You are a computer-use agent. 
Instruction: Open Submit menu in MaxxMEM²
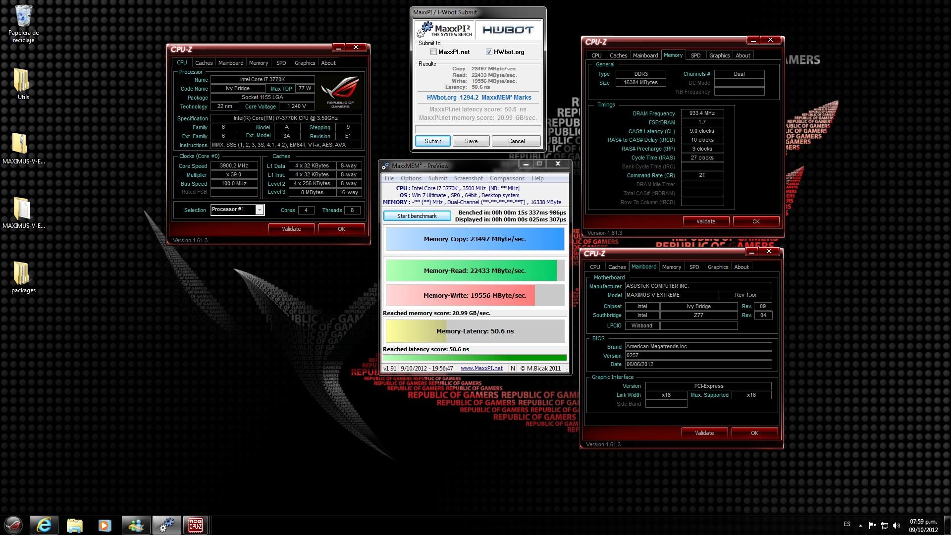pyautogui.click(x=437, y=178)
